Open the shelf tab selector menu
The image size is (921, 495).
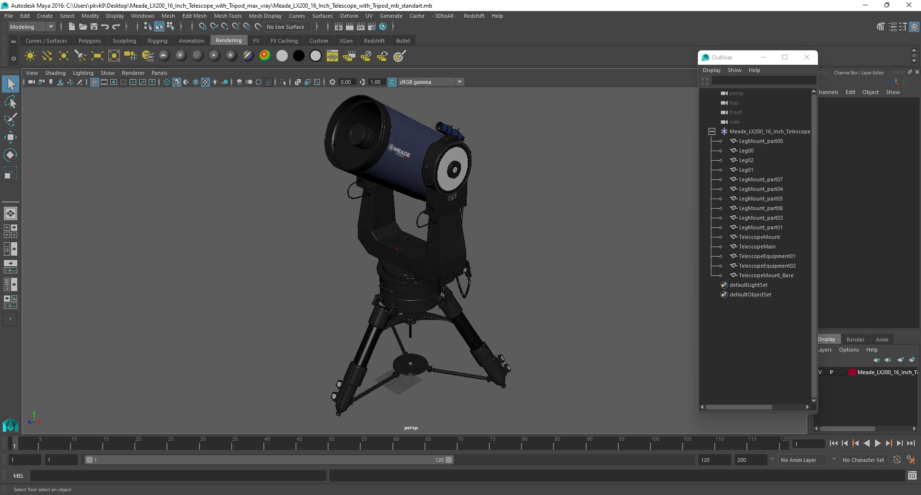[x=13, y=42]
